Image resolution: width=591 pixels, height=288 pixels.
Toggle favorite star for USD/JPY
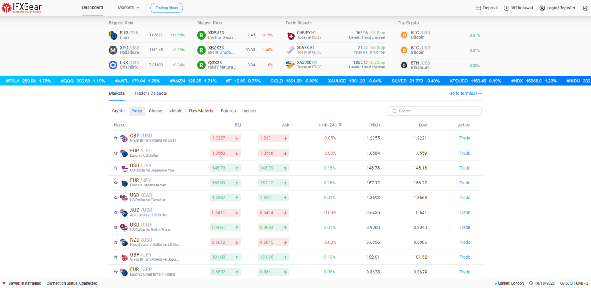coord(116,168)
